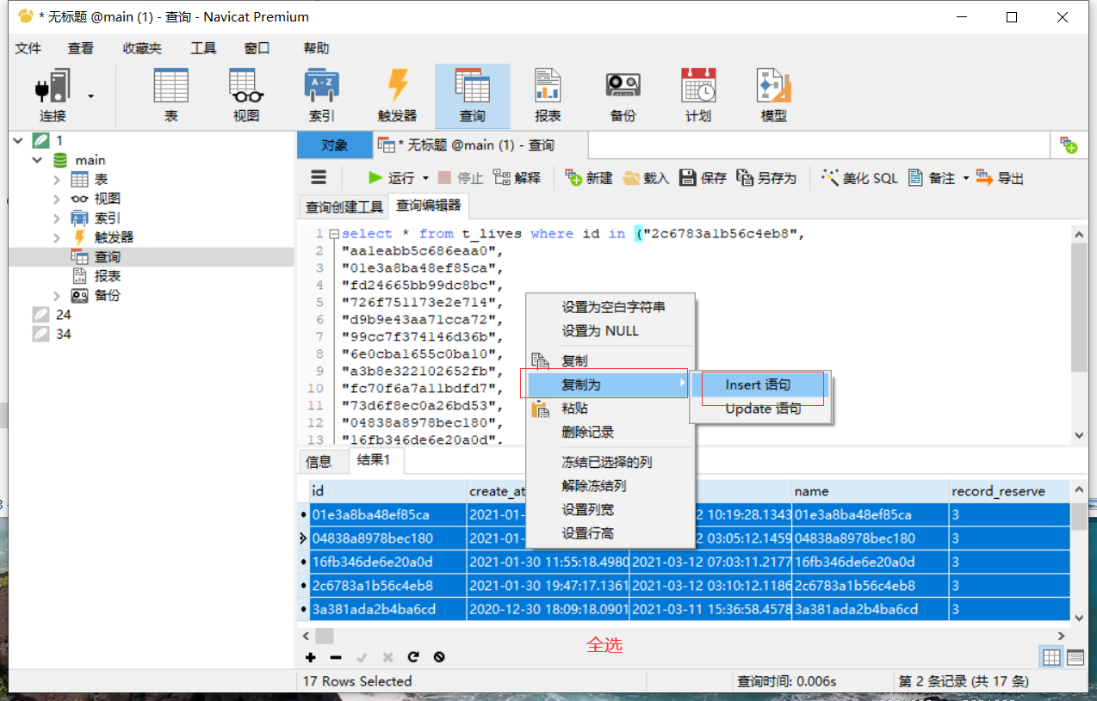Click the results horizontal scrollbar thumb
The image size is (1097, 701).
point(324,636)
